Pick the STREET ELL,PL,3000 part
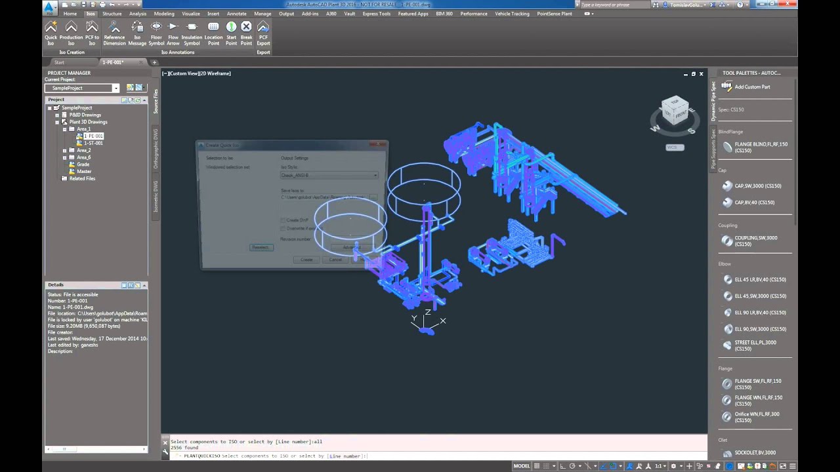Screen dimensions: 840x472 point(749,345)
